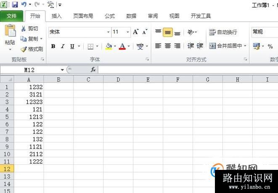Switch to the 开始 tab

pos(35,16)
